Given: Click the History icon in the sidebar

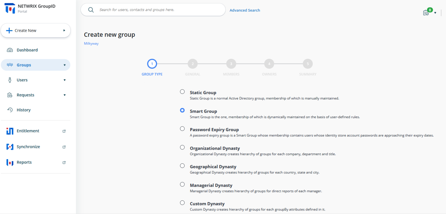Looking at the screenshot, I should (10, 110).
